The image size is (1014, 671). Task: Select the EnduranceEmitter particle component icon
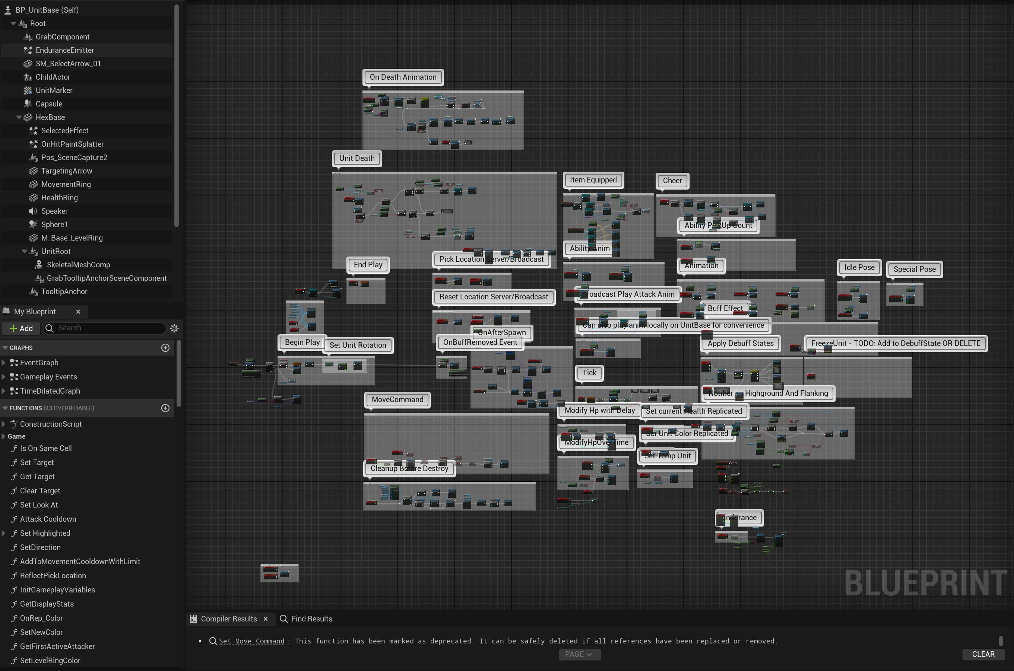[x=28, y=50]
